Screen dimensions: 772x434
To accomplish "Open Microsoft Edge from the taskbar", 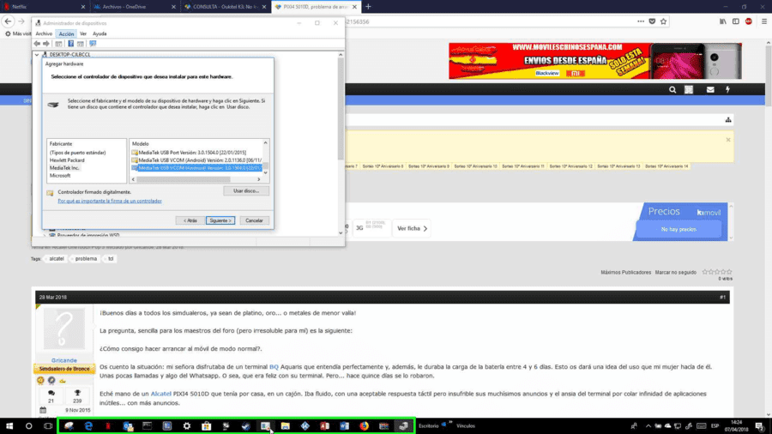I will tap(88, 426).
